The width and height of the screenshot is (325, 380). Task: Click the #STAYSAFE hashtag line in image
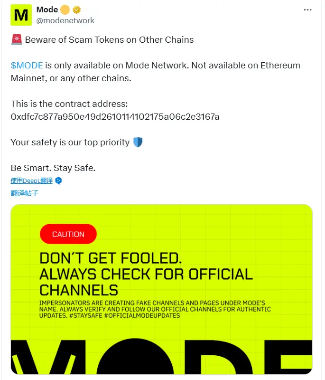[109, 315]
